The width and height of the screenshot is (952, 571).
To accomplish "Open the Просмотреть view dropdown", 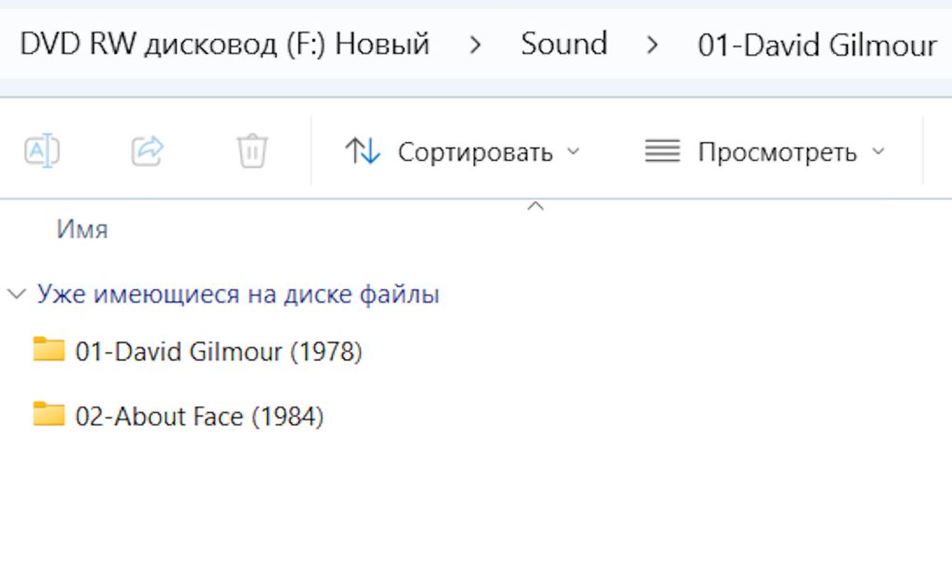I will pyautogui.click(x=765, y=152).
